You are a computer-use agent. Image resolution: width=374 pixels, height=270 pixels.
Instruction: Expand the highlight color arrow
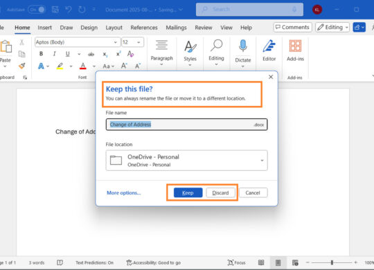coord(71,66)
